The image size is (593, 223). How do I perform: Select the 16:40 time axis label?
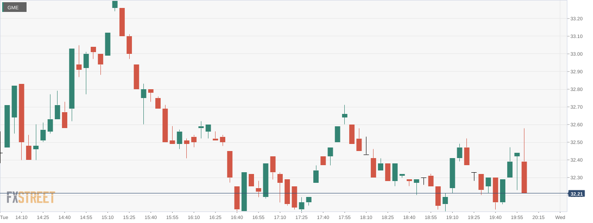[237, 217]
